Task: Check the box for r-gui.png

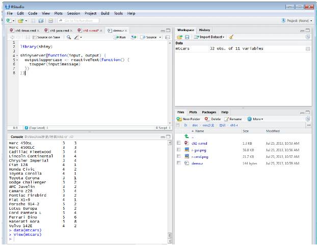Action: [x=179, y=150]
